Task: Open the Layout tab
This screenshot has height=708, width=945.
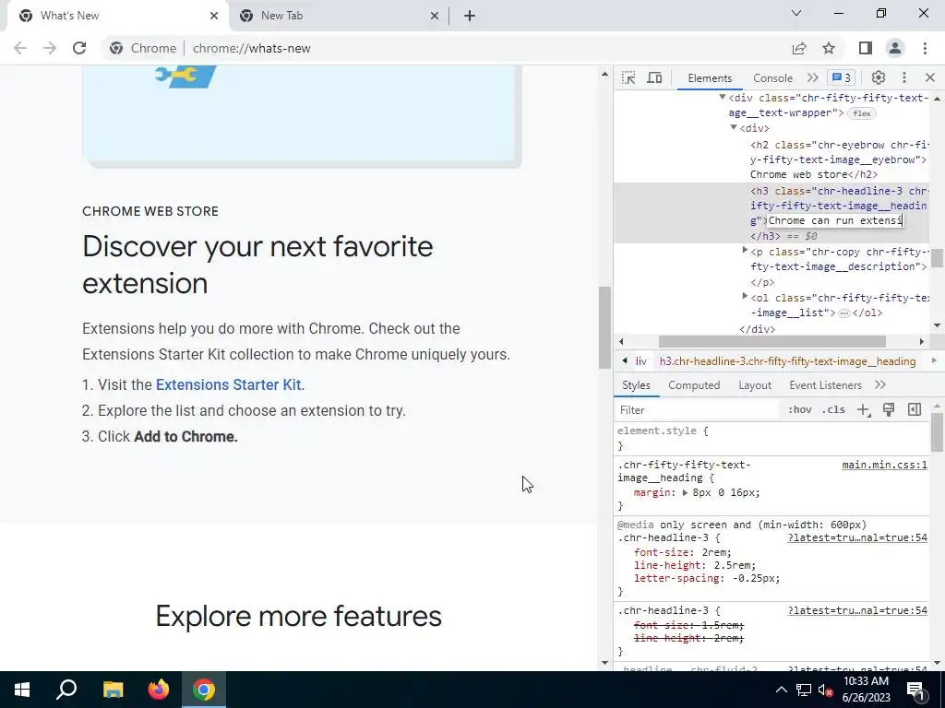Action: coord(755,385)
